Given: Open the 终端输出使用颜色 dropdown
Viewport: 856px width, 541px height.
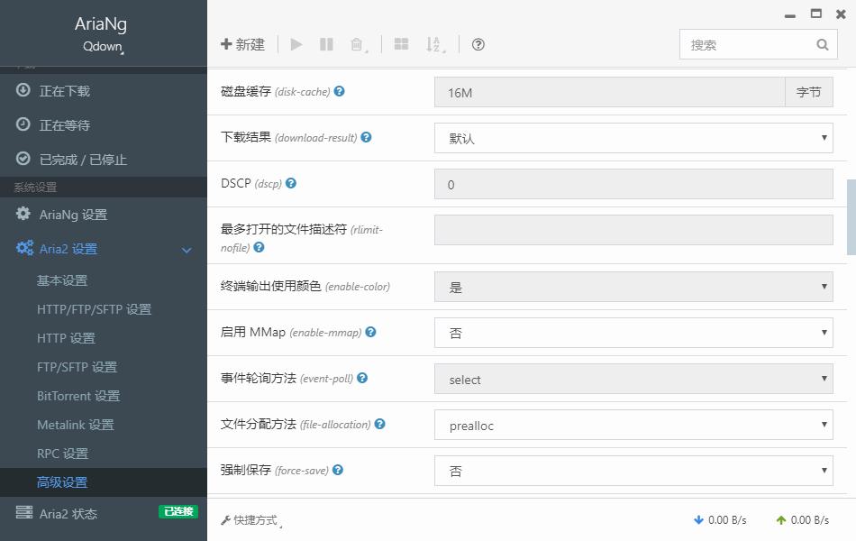Looking at the screenshot, I should point(633,287).
